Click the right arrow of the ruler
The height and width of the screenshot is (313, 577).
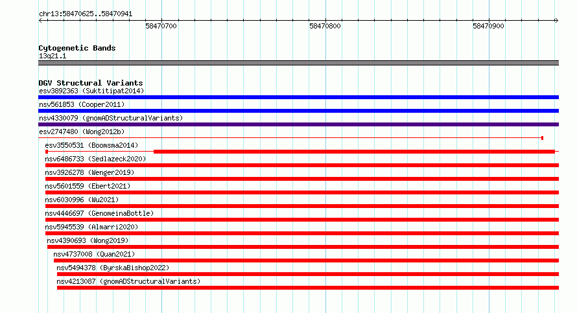[556, 21]
